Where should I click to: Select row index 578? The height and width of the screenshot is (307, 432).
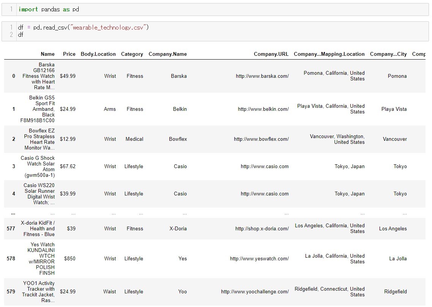point(11,259)
